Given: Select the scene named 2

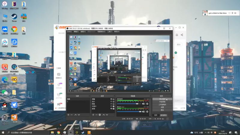Looking at the screenshot, I should tap(78, 101).
